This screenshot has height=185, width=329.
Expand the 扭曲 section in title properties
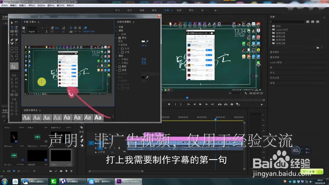118,34
